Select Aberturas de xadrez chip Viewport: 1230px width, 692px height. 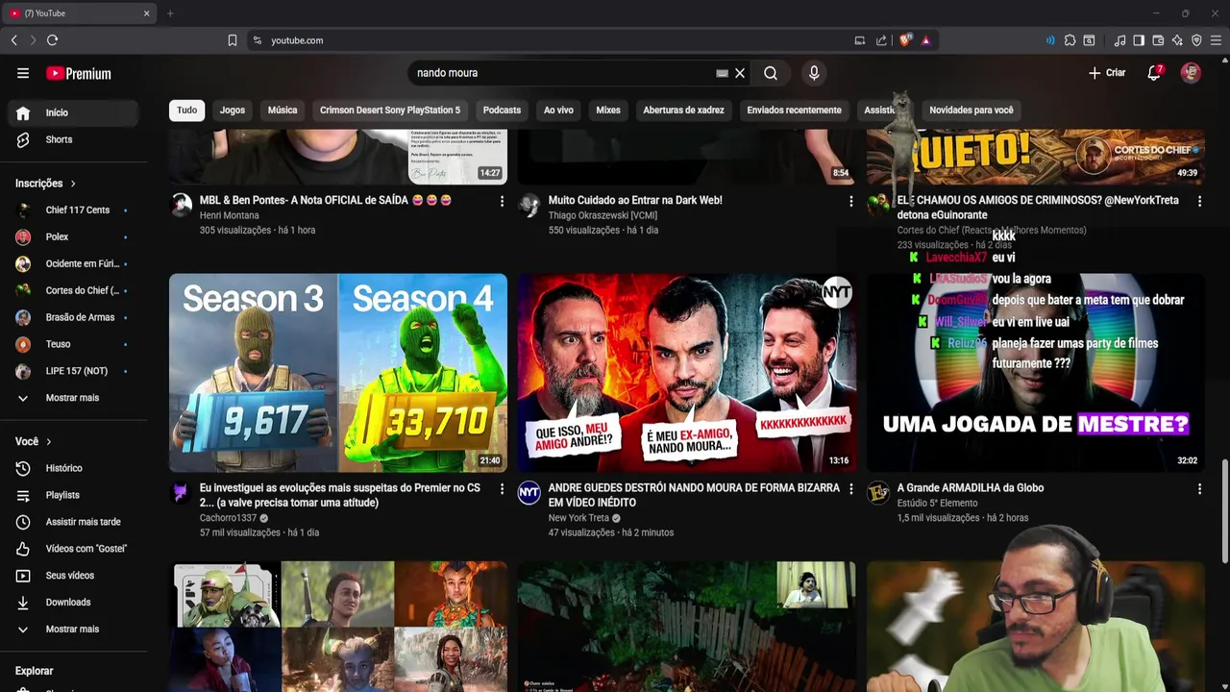tap(683, 110)
